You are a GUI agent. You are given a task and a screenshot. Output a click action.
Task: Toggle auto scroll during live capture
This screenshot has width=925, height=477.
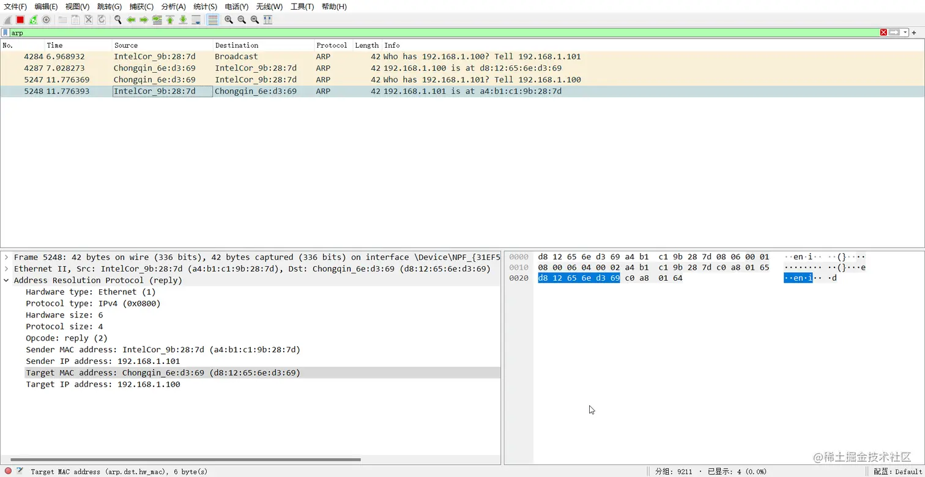pyautogui.click(x=196, y=20)
